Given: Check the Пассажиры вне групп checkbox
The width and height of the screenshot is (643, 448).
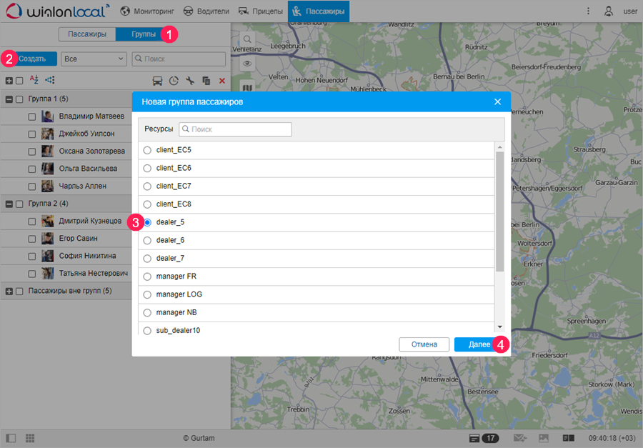Looking at the screenshot, I should [x=19, y=292].
